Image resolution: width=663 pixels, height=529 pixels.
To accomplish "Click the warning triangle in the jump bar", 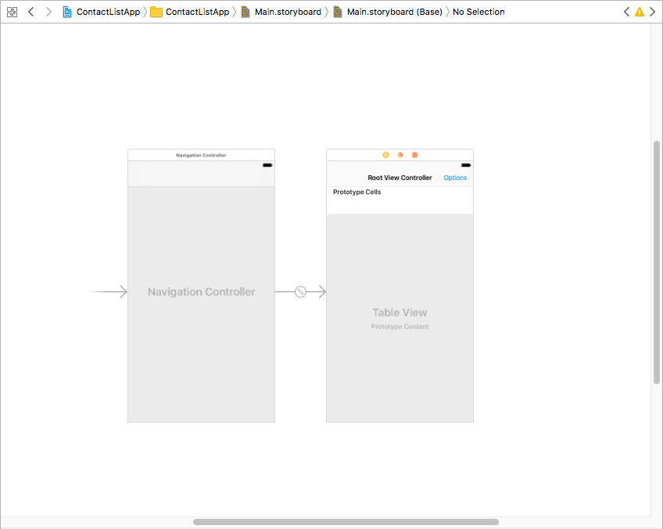I will click(641, 12).
